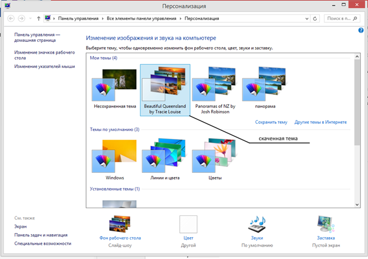The width and height of the screenshot is (368, 259).
Task: Click the control panel icon in address bar
Action: pos(48,18)
